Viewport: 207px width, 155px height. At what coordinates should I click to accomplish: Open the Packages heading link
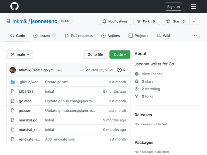tap(144, 142)
